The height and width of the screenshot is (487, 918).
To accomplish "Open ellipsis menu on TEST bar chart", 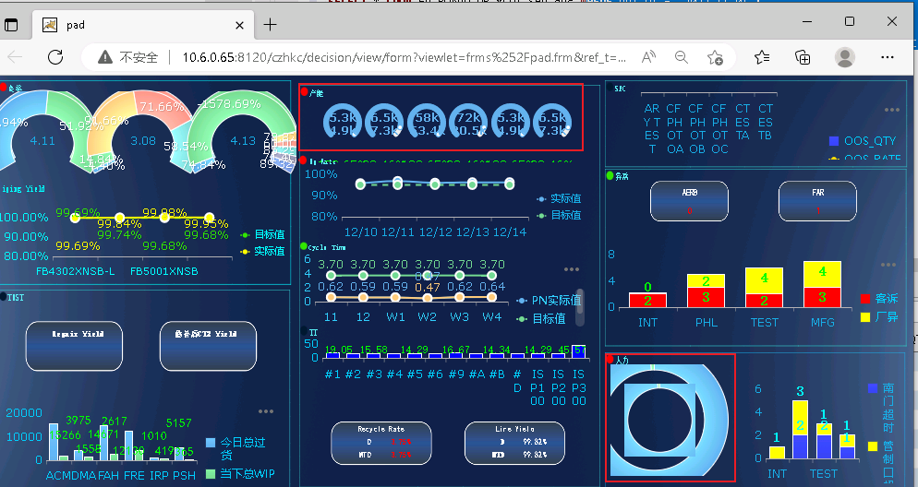I will click(266, 411).
